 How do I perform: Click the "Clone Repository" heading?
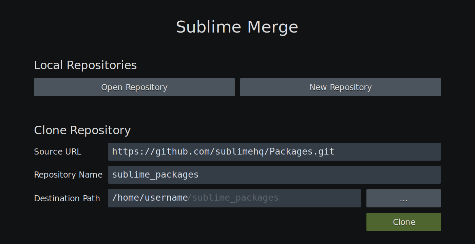pyautogui.click(x=82, y=130)
